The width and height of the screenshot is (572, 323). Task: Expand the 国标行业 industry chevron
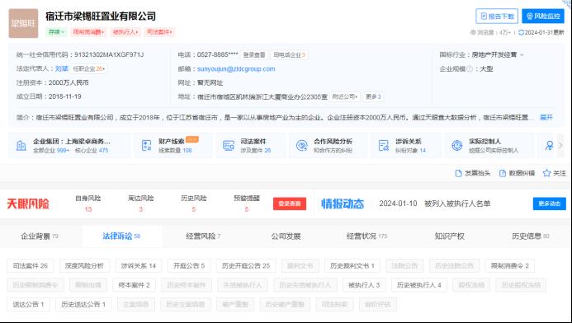pos(522,55)
